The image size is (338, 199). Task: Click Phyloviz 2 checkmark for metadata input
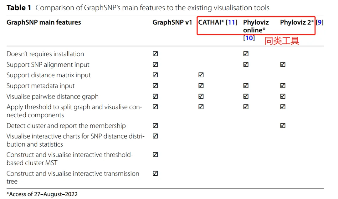(283, 86)
